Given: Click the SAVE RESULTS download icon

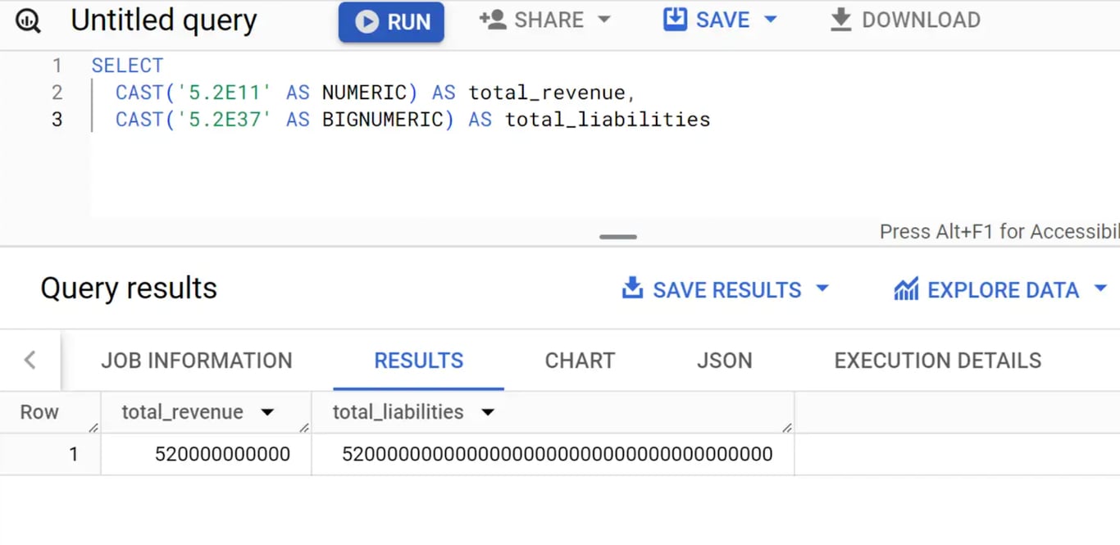Looking at the screenshot, I should (632, 288).
